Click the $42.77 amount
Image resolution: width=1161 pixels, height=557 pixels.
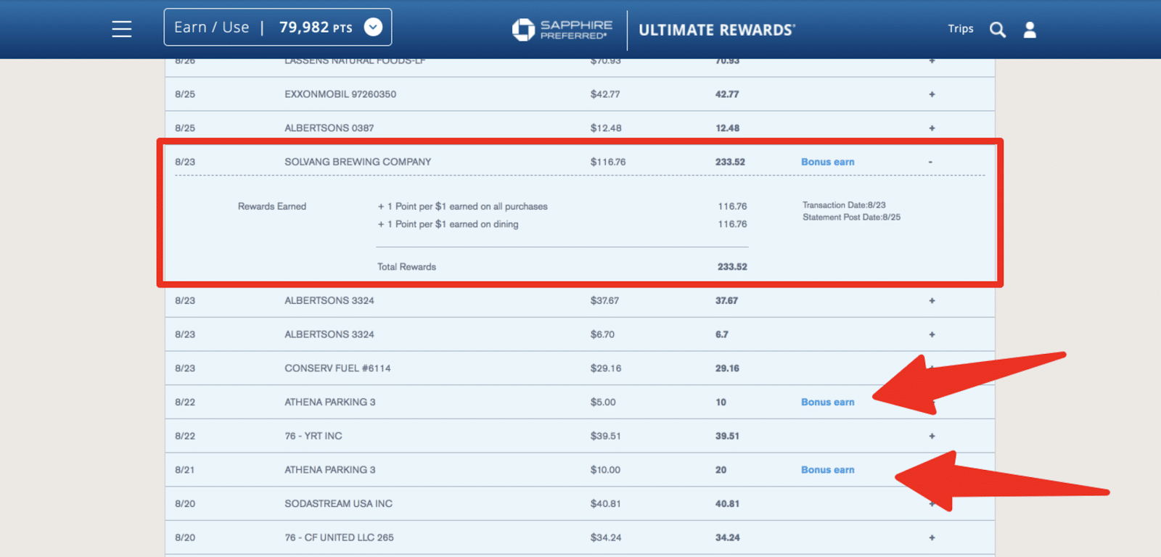tap(605, 94)
